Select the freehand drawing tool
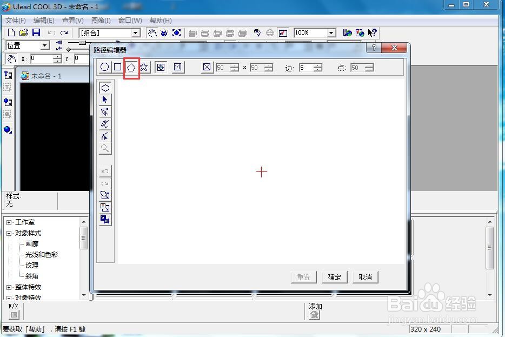 [105, 124]
